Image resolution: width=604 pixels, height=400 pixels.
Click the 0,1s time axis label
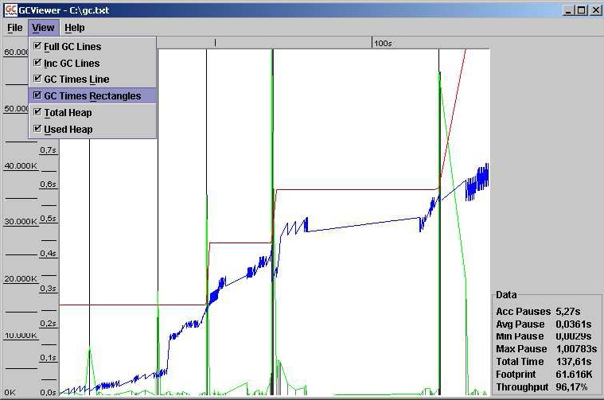click(x=49, y=358)
